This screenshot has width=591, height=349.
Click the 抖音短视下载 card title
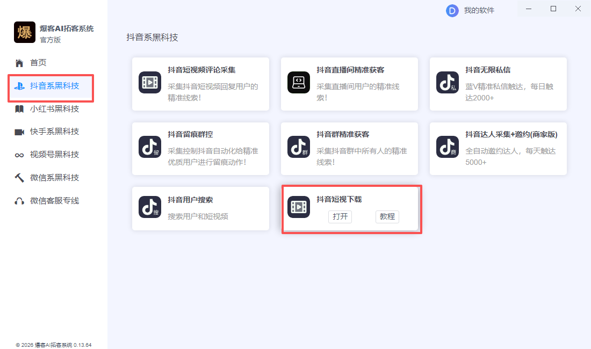339,200
